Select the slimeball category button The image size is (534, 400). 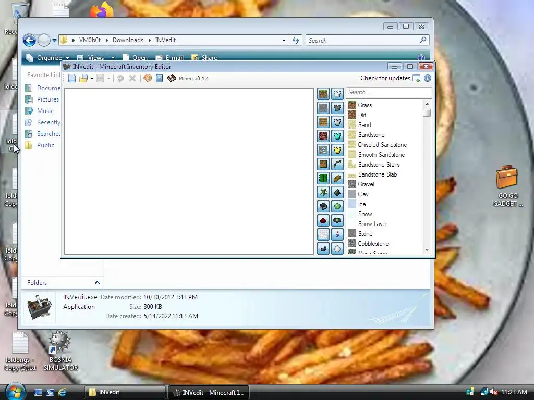point(337,206)
